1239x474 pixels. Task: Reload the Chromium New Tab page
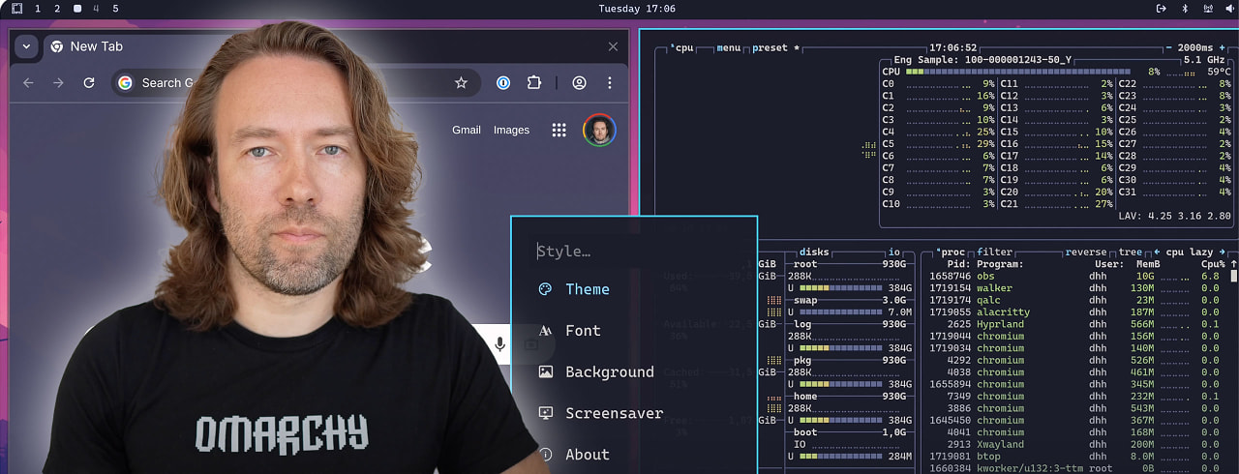(x=89, y=83)
